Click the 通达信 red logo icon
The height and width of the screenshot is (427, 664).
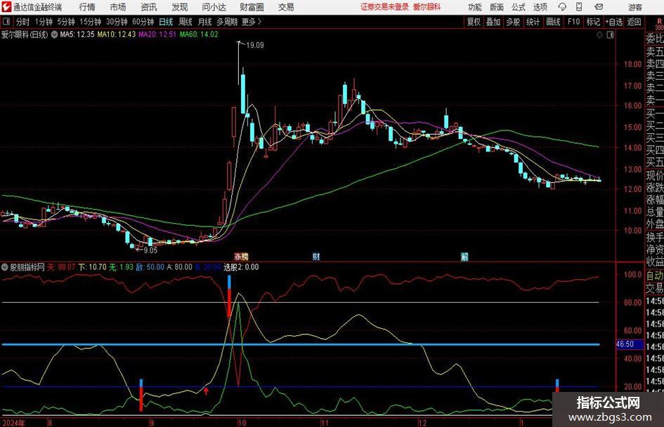pos(6,7)
